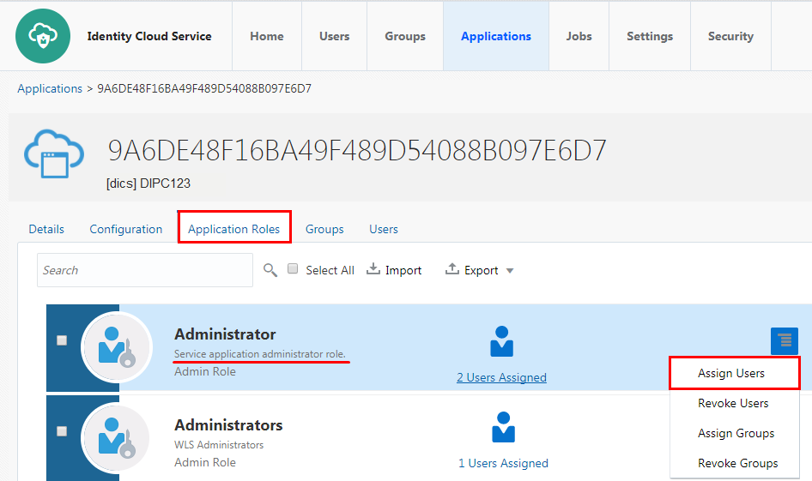Switch to the Application Roles tab

[233, 229]
